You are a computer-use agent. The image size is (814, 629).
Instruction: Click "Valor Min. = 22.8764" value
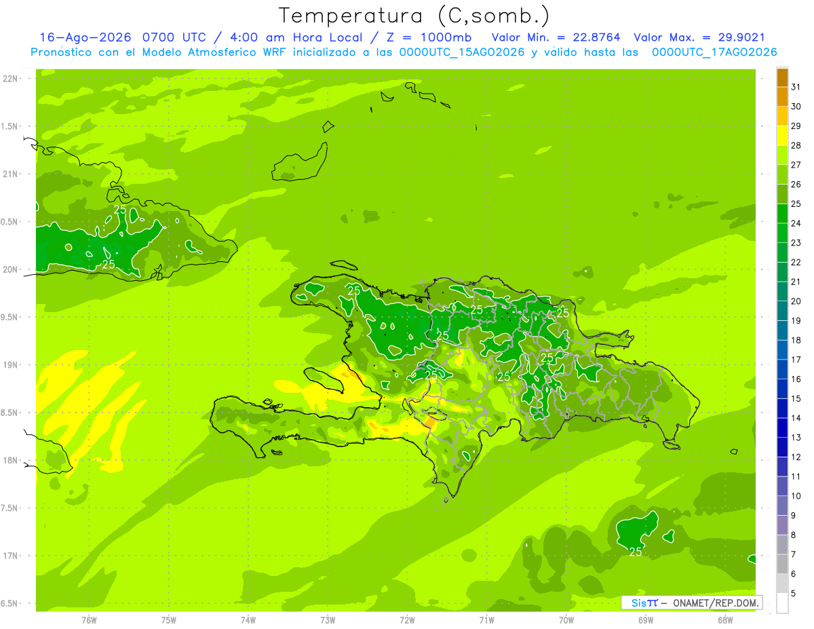click(556, 37)
